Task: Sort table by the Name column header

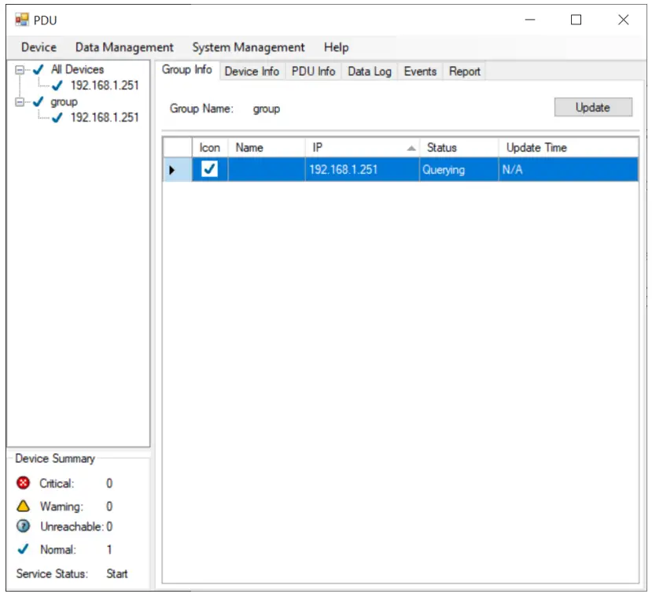Action: click(x=266, y=148)
